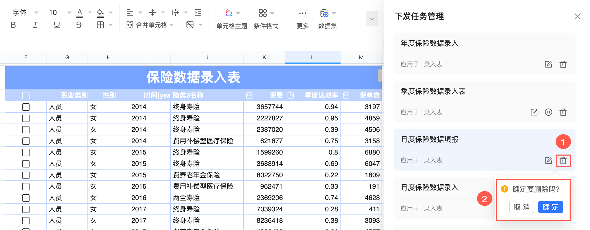This screenshot has height=230, width=590.
Task: Open the More (更多) menu
Action: [x=303, y=19]
